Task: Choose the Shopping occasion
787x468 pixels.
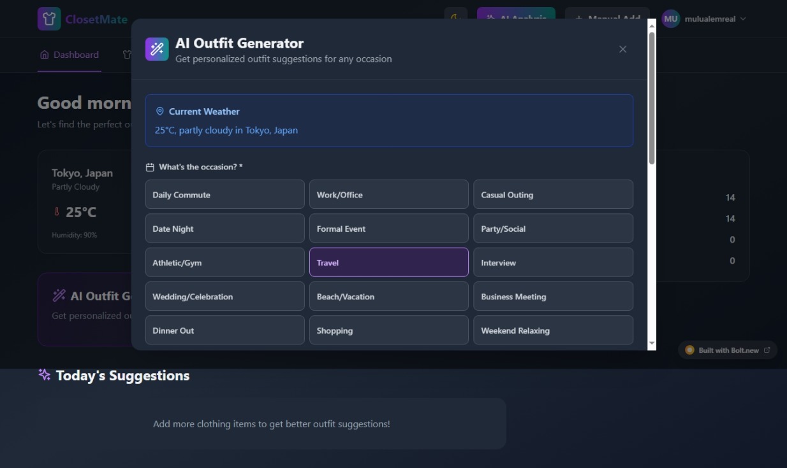Action: [389, 330]
